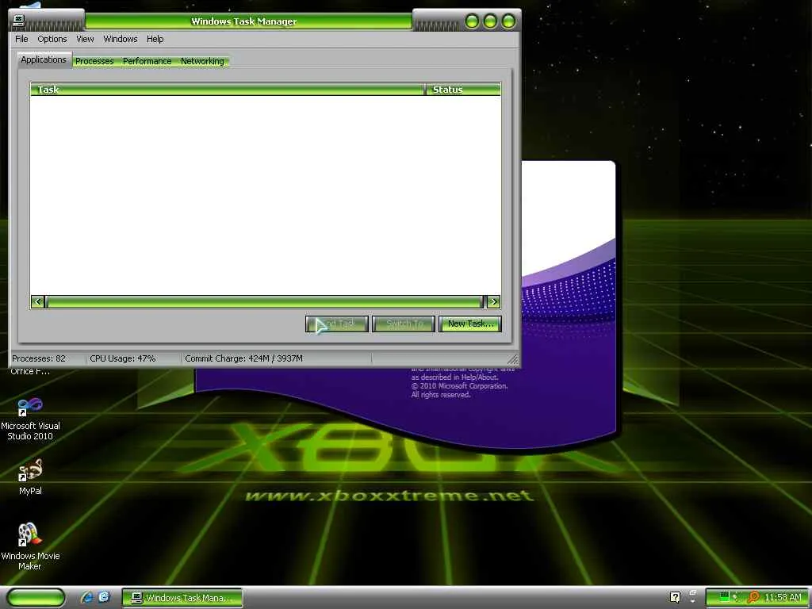
Task: Switch to the Processes tab
Action: click(94, 61)
